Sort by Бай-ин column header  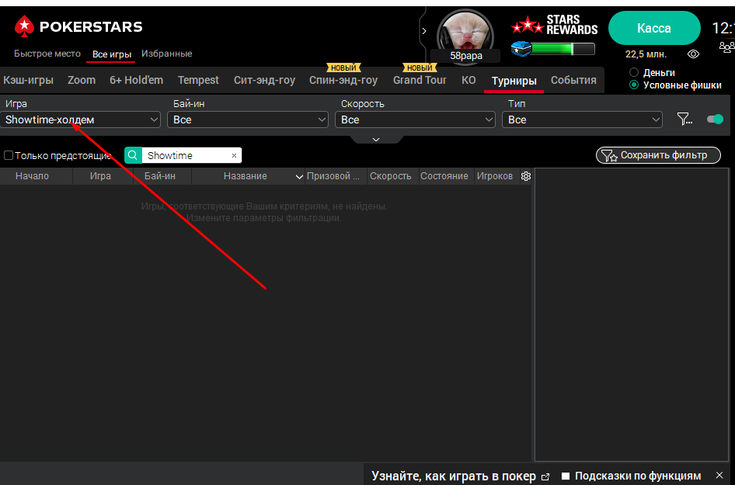tap(160, 176)
